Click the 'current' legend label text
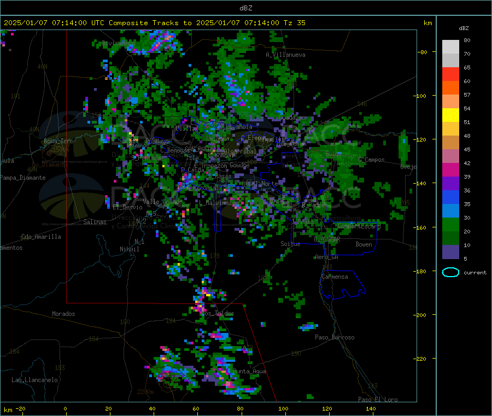The image size is (492, 416). click(x=475, y=273)
